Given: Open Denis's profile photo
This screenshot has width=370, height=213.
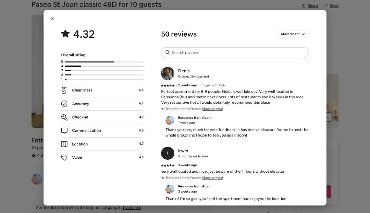Looking at the screenshot, I should point(168,74).
